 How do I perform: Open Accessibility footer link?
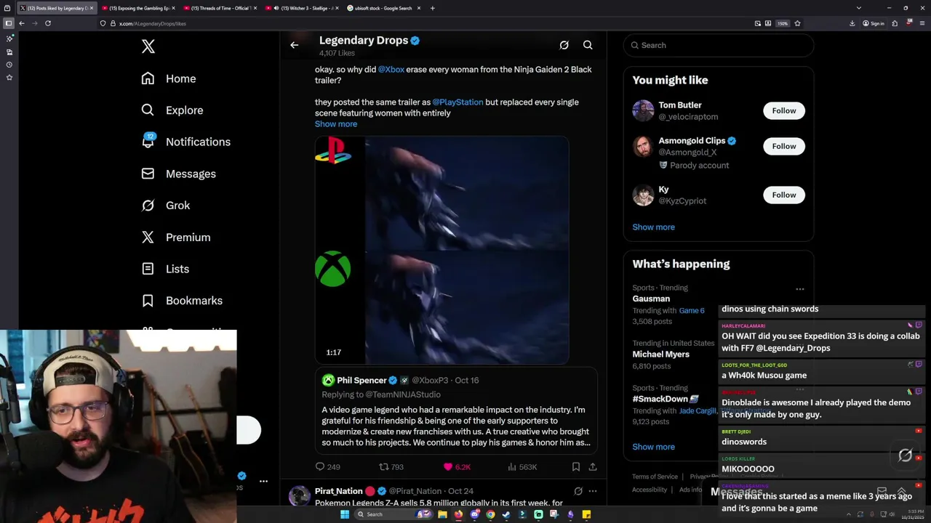(x=650, y=490)
